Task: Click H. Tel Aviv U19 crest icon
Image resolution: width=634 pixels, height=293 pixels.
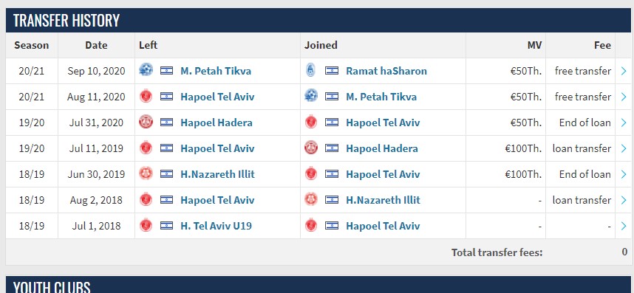Action: (146, 225)
